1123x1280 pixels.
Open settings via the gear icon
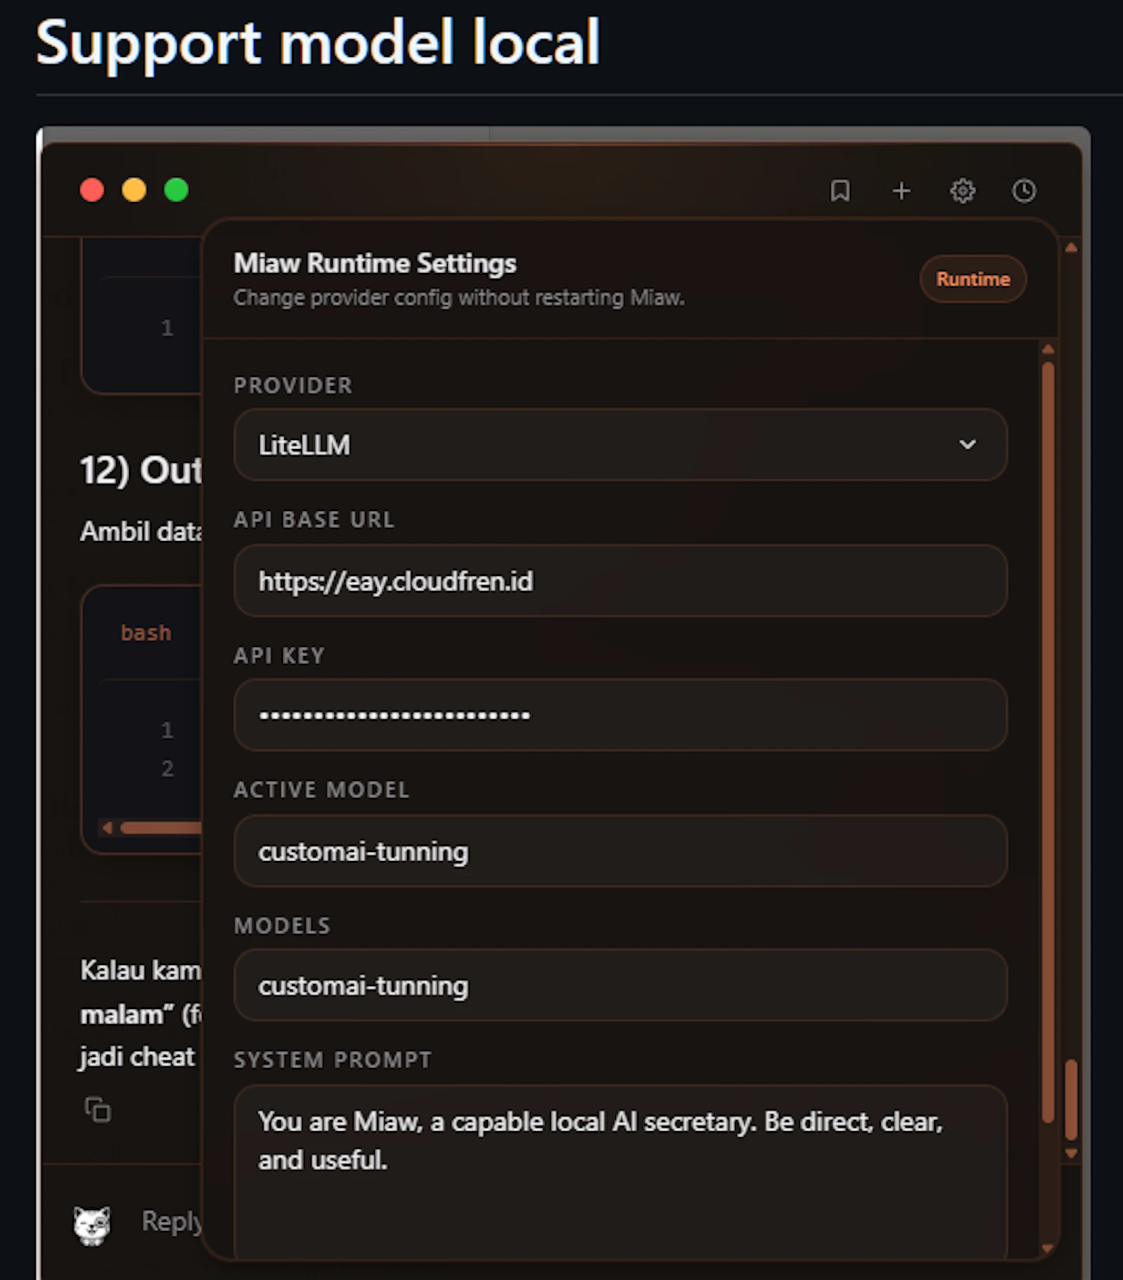[962, 191]
